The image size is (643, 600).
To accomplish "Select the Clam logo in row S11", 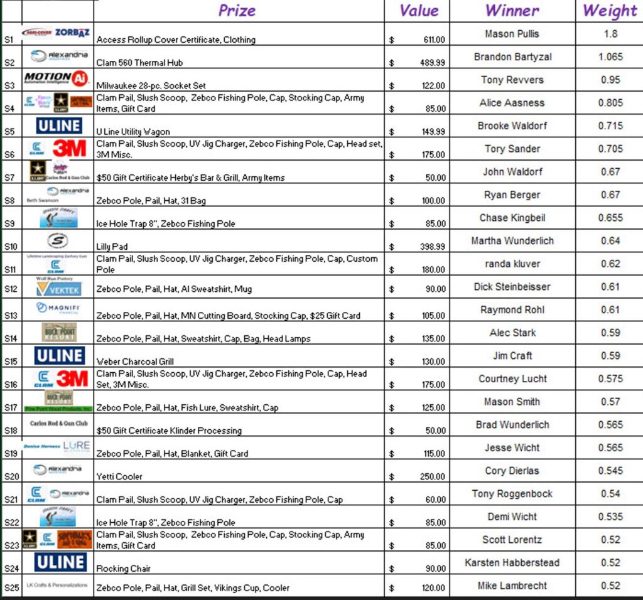I will pyautogui.click(x=55, y=266).
